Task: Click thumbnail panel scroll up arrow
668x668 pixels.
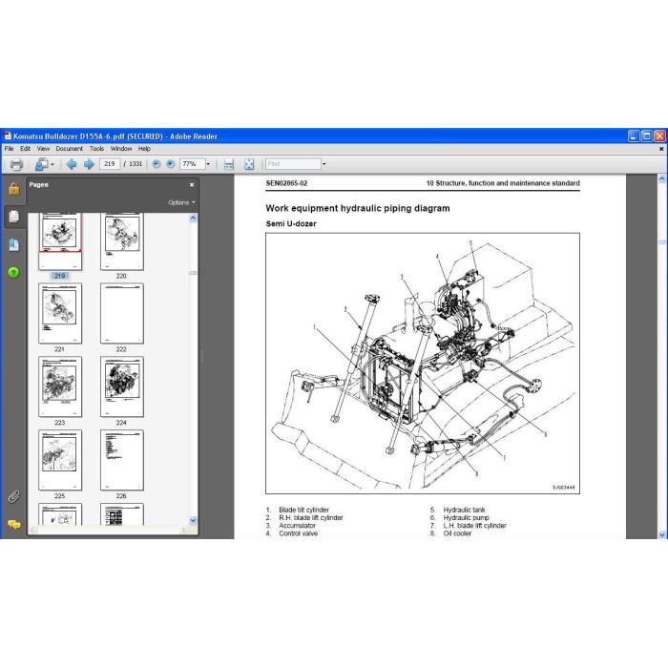Action: pos(193,219)
